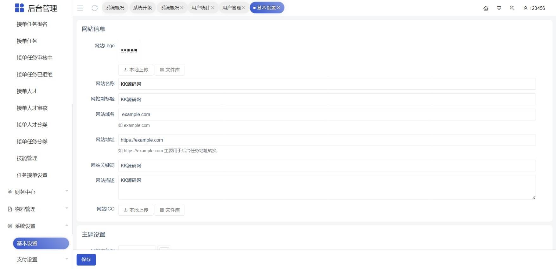The height and width of the screenshot is (269, 556).
Task: Refresh the page with the reload icon
Action: pyautogui.click(x=94, y=8)
